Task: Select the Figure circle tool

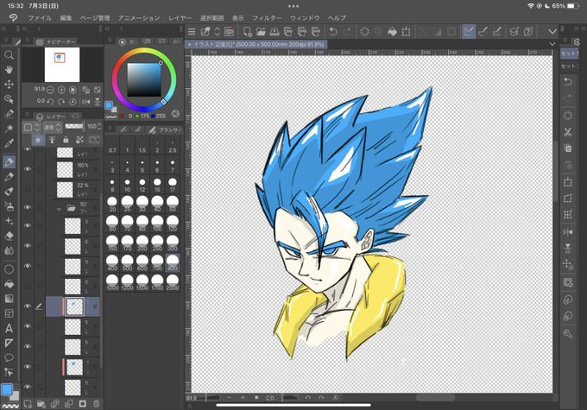Action: pyautogui.click(x=9, y=269)
